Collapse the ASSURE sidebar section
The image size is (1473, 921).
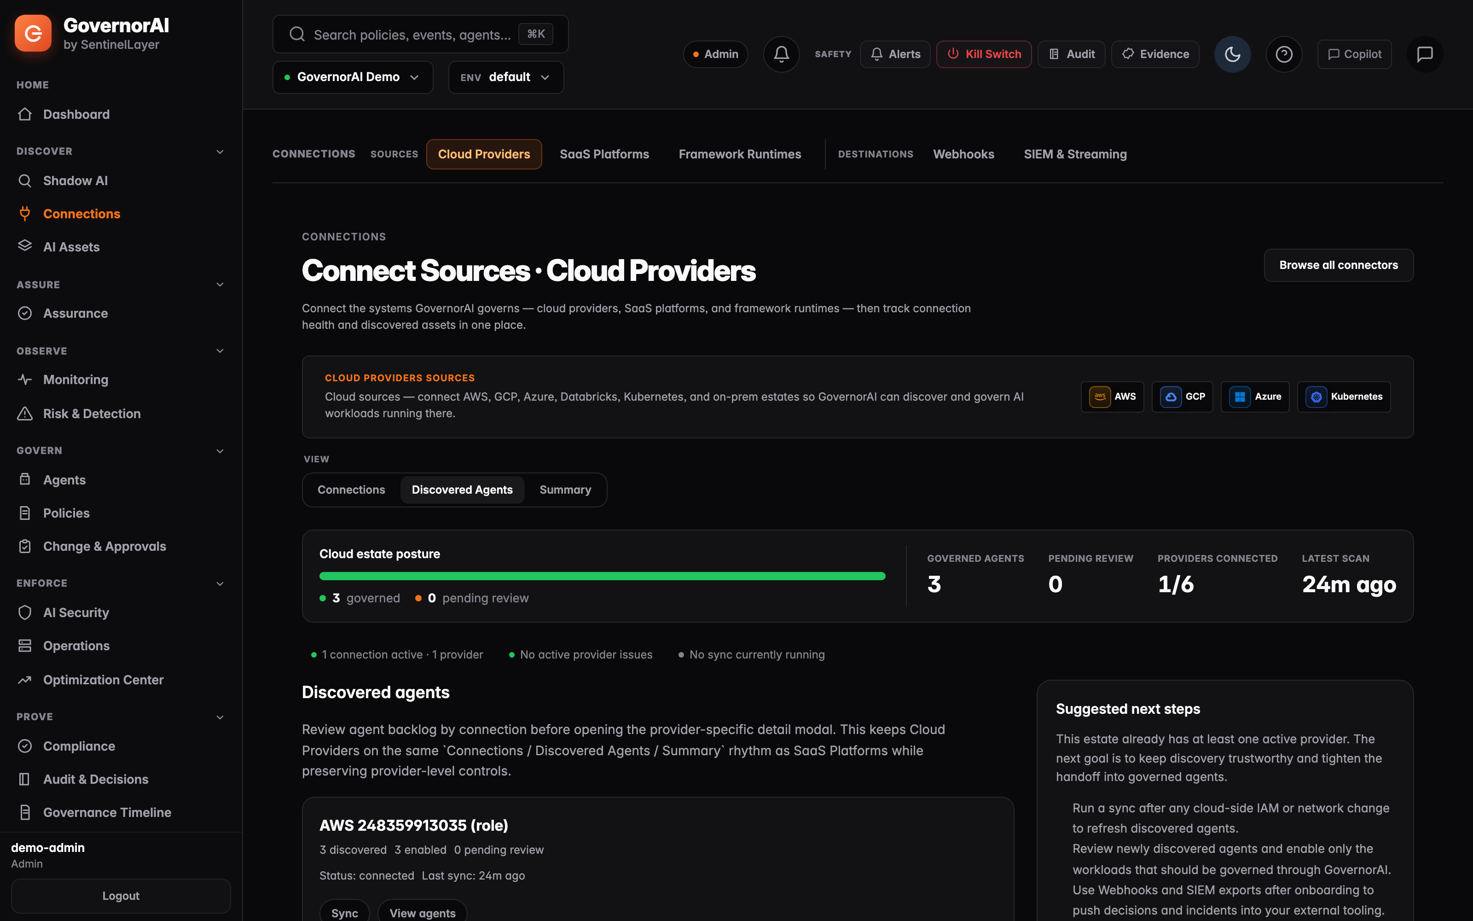click(220, 285)
